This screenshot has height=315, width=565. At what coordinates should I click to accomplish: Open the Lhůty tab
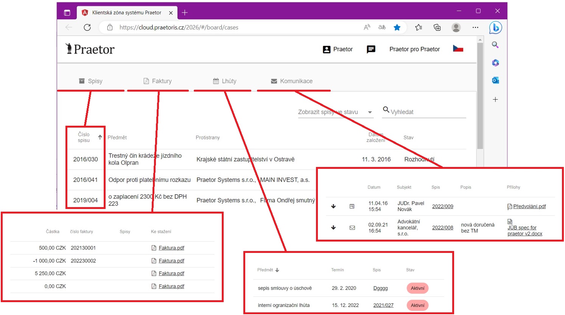click(x=225, y=81)
